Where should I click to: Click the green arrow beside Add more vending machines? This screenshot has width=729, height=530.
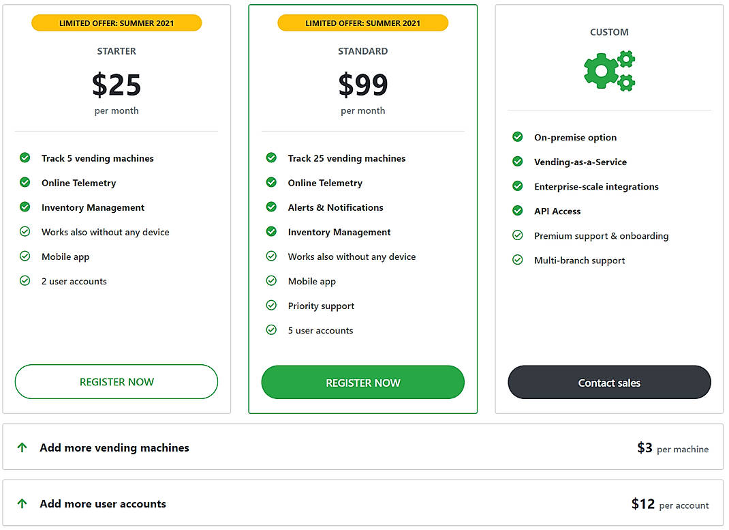(x=22, y=447)
